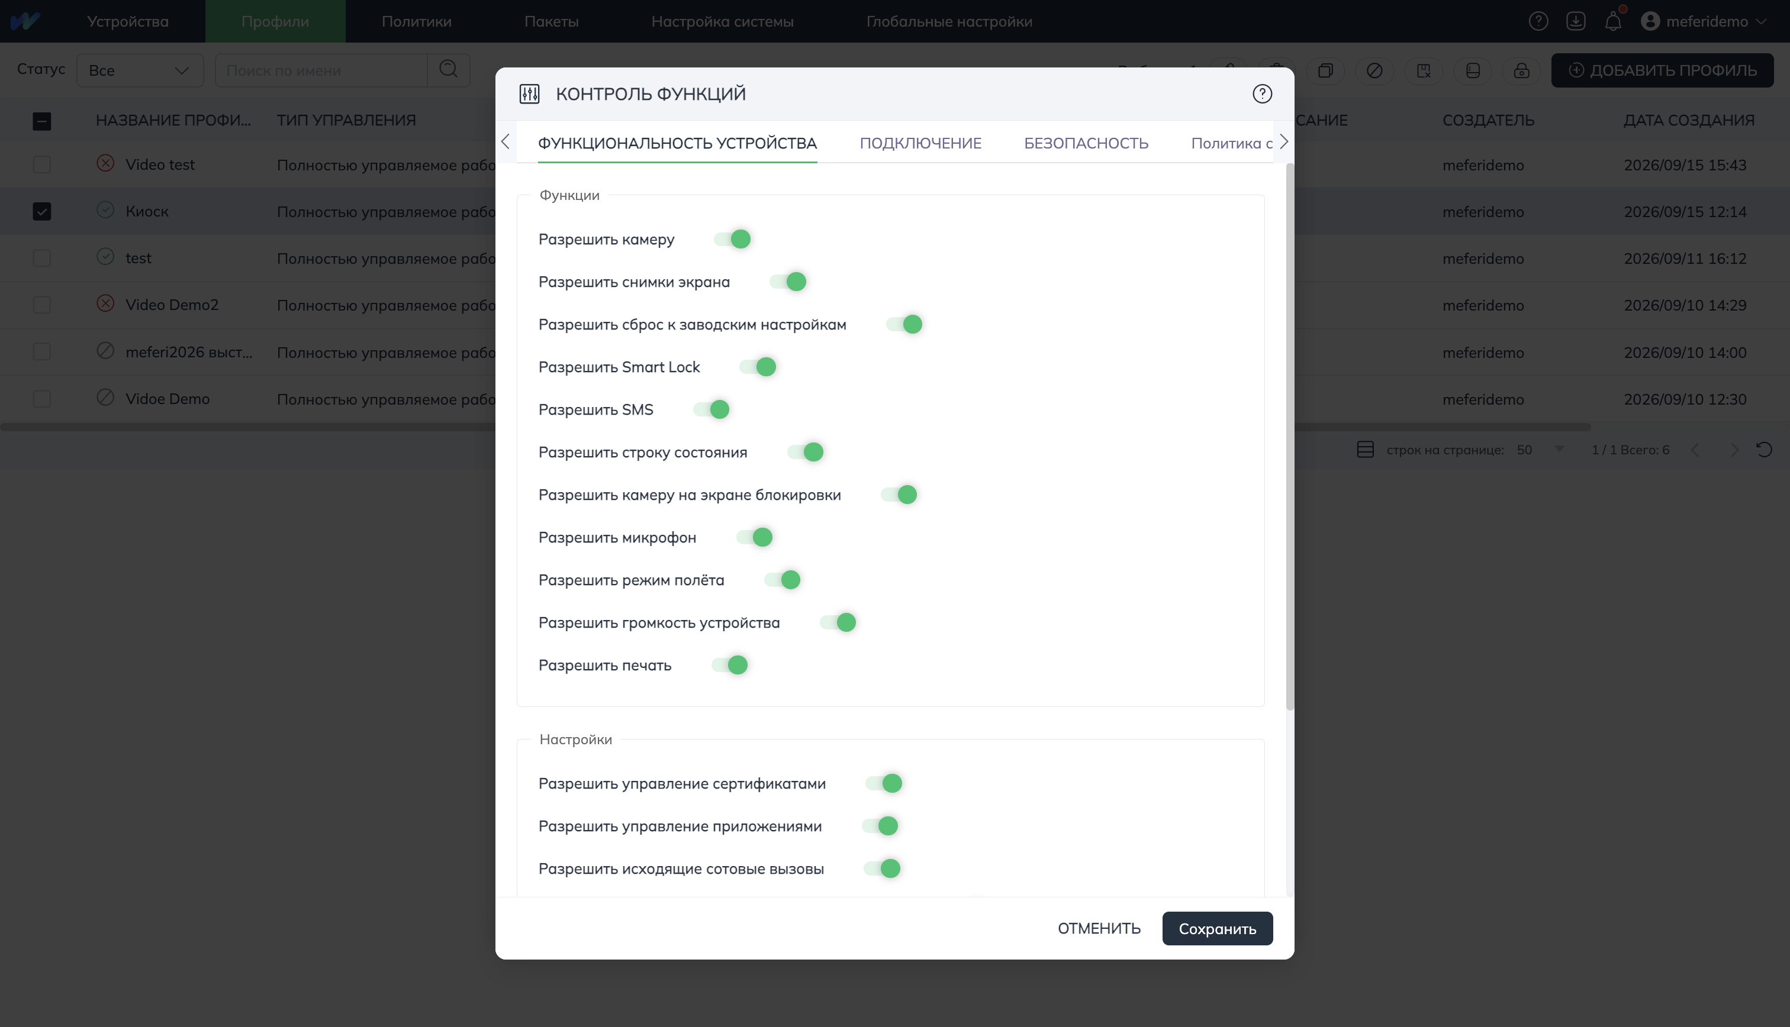
Task: Open the downloads icon in the top bar
Action: pos(1576,21)
